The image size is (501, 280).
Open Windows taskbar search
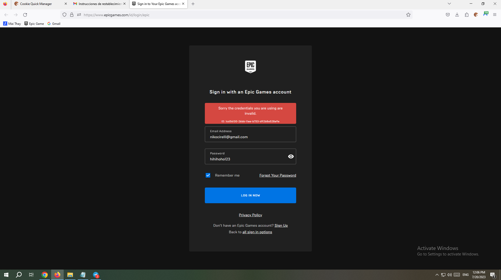tap(19, 275)
